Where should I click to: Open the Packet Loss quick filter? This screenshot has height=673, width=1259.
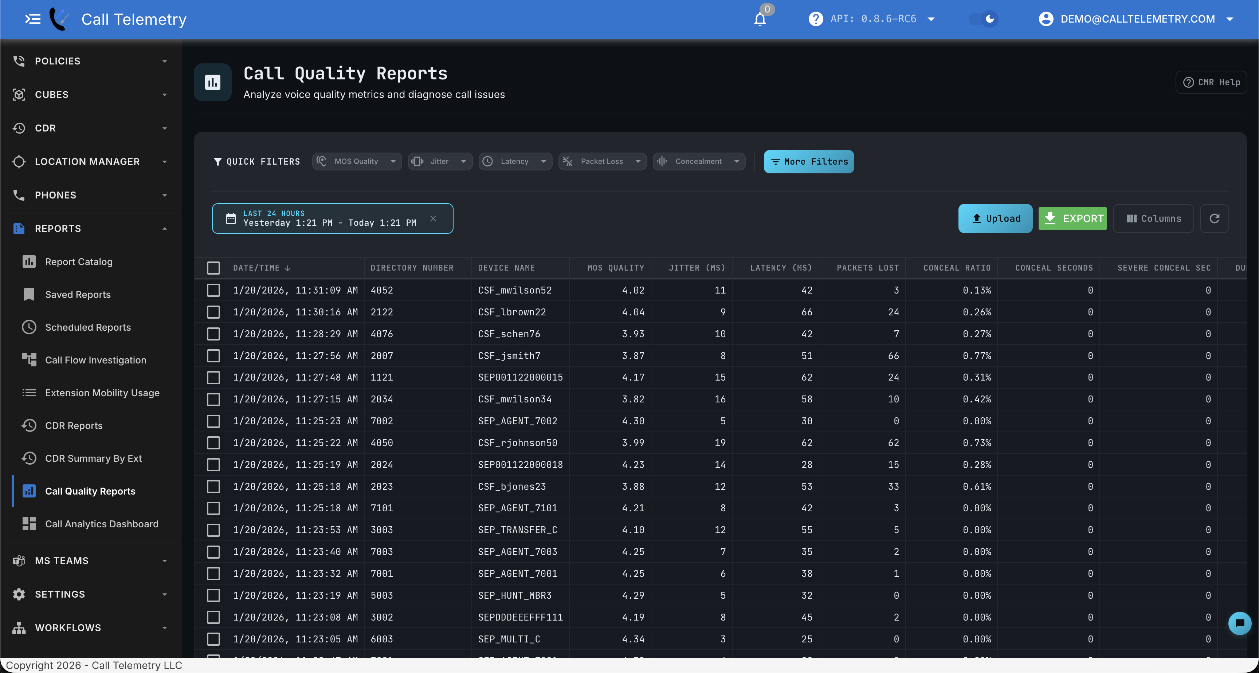pos(602,161)
